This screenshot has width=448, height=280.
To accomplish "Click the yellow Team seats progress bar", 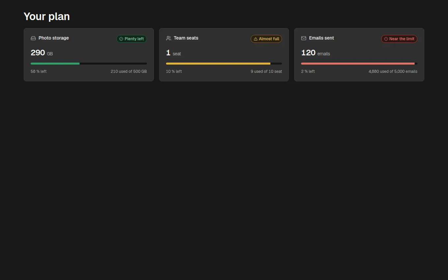I will point(224,64).
